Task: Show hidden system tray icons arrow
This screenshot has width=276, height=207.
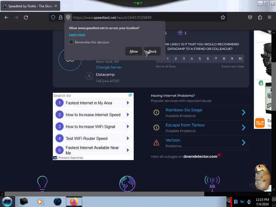Action: tap(229, 202)
